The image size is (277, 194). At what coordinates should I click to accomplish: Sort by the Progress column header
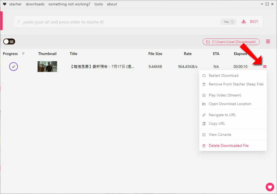[x=10, y=54]
